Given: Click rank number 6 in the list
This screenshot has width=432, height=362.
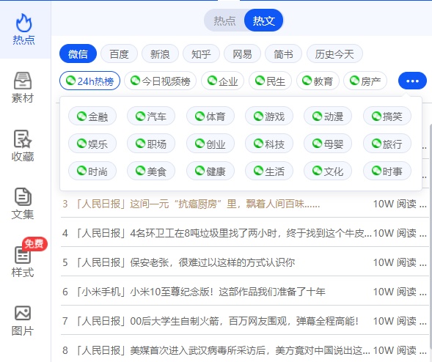Looking at the screenshot, I should click(65, 292).
